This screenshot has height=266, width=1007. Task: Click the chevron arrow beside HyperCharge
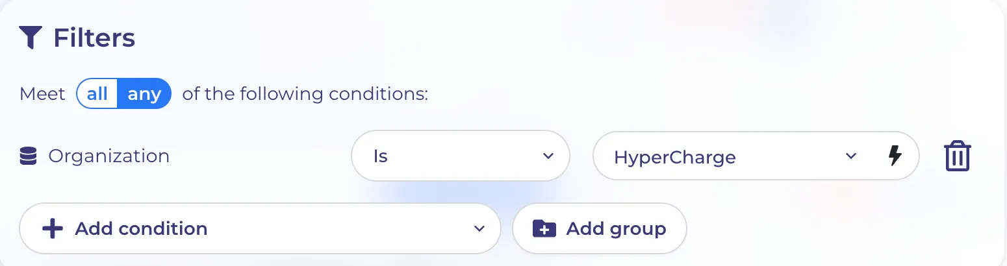pos(850,156)
